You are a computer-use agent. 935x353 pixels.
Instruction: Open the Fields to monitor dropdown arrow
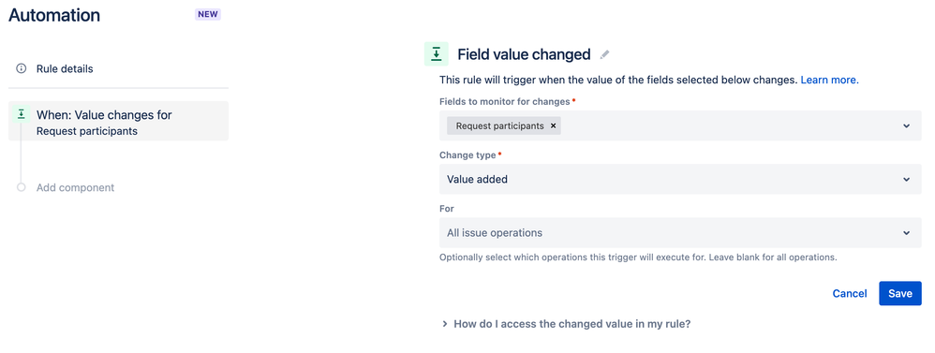906,125
